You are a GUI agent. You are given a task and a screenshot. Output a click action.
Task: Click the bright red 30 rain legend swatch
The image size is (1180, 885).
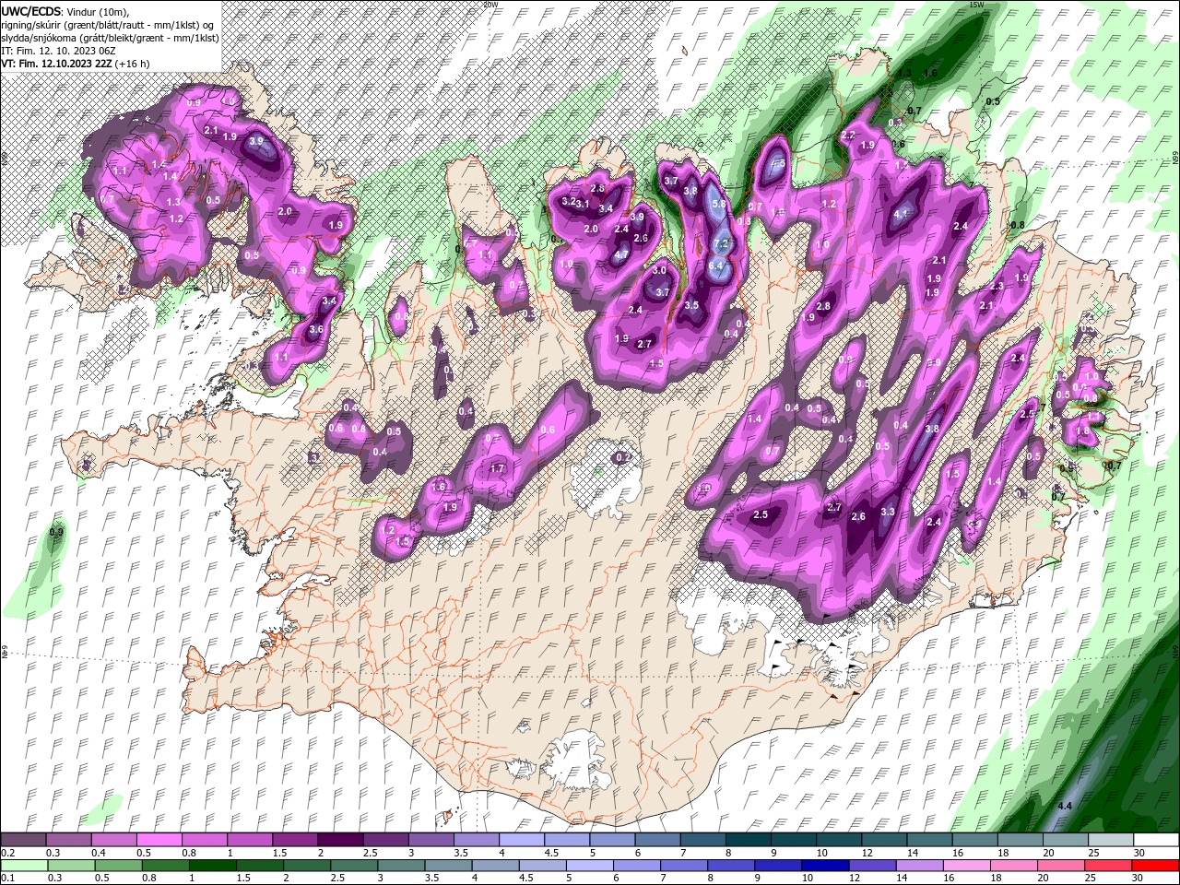1156,866
